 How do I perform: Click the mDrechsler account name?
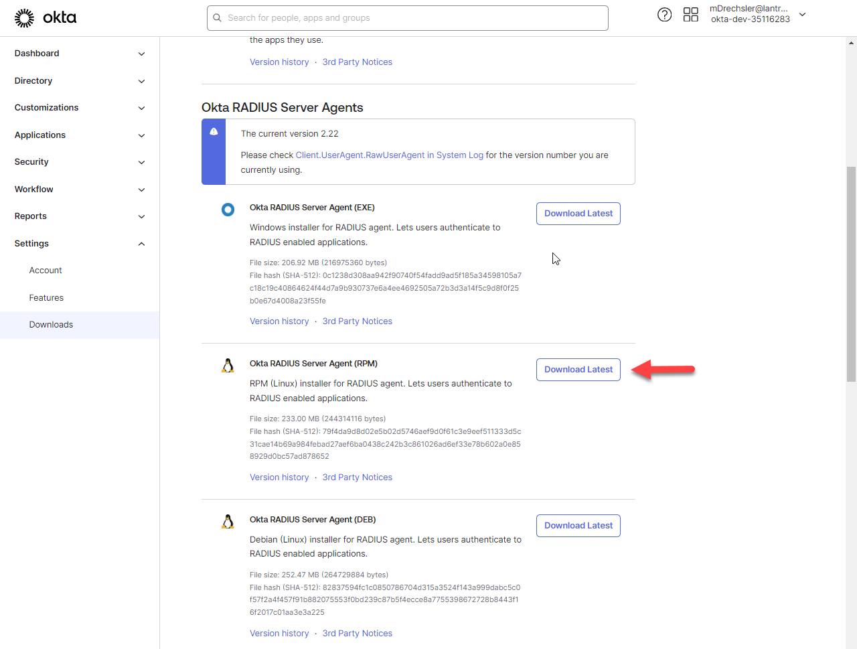(749, 9)
